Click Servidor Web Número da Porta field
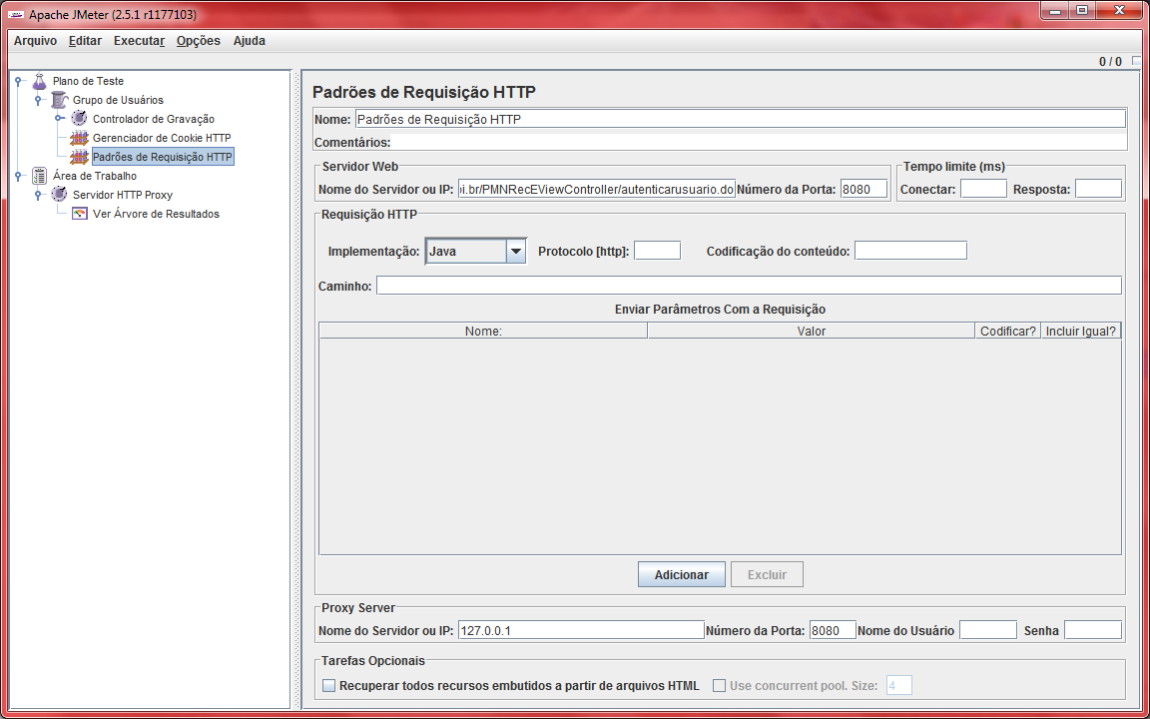This screenshot has width=1150, height=719. [x=863, y=190]
